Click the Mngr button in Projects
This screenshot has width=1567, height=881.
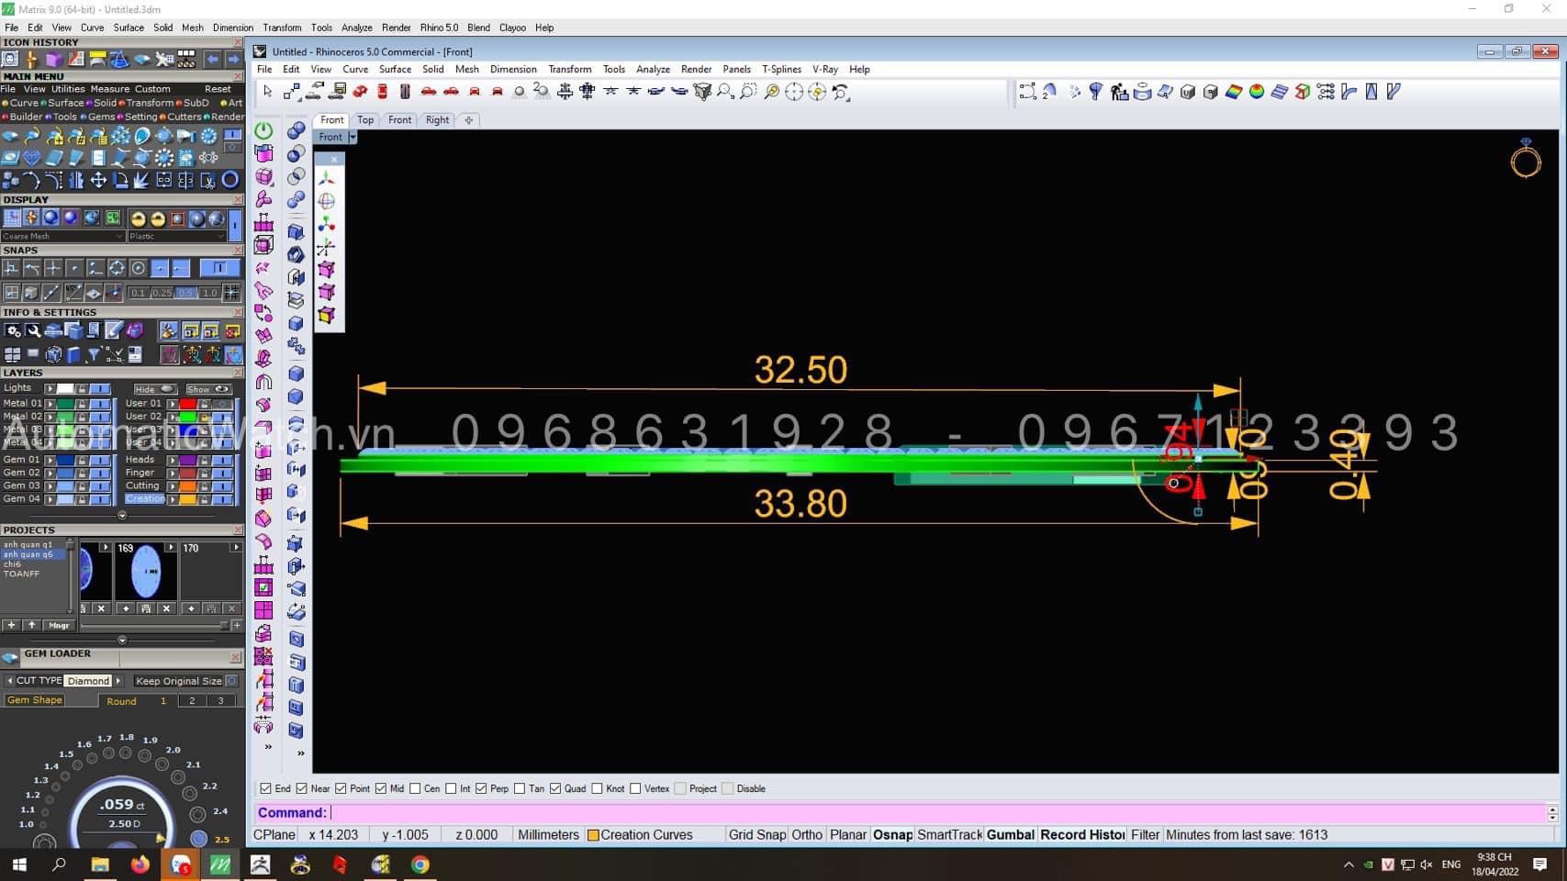(59, 625)
